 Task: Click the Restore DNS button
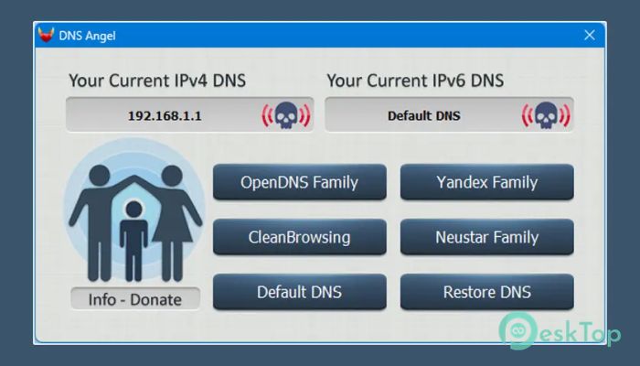tap(487, 292)
